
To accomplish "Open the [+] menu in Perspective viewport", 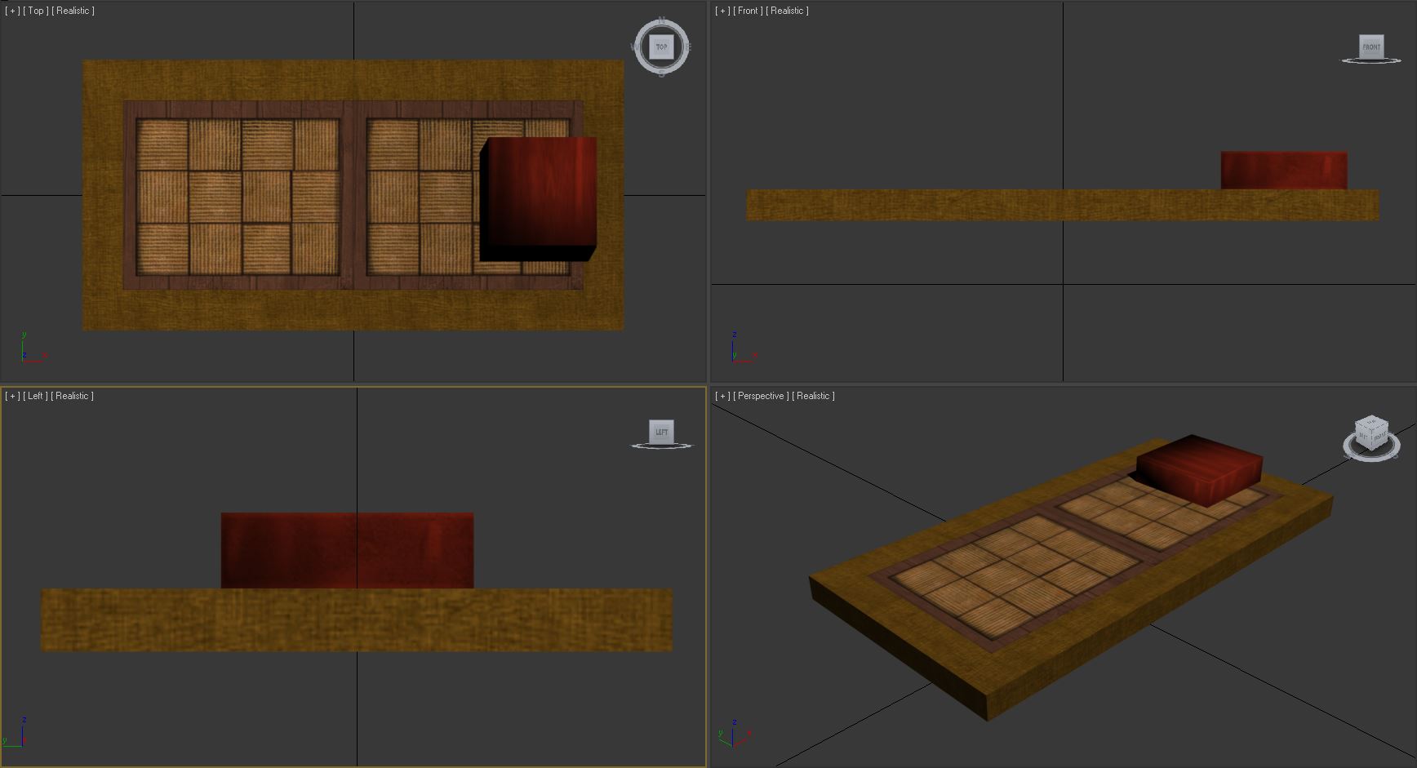I will click(x=722, y=396).
